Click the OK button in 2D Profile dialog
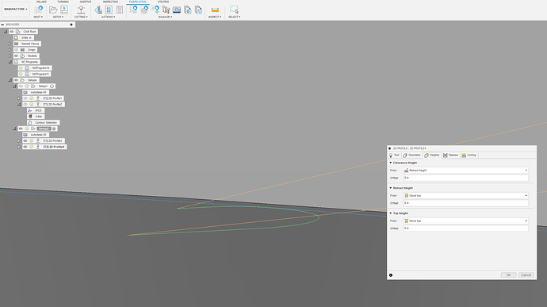547x307 pixels. pos(508,275)
